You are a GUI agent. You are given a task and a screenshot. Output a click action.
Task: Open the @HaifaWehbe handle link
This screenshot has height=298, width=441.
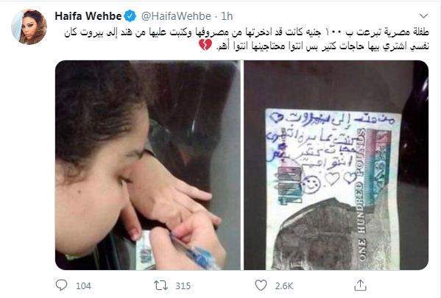tap(176, 16)
